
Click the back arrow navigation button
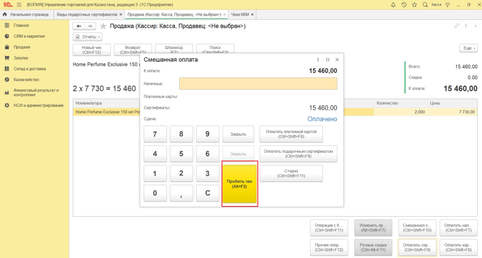[79, 26]
